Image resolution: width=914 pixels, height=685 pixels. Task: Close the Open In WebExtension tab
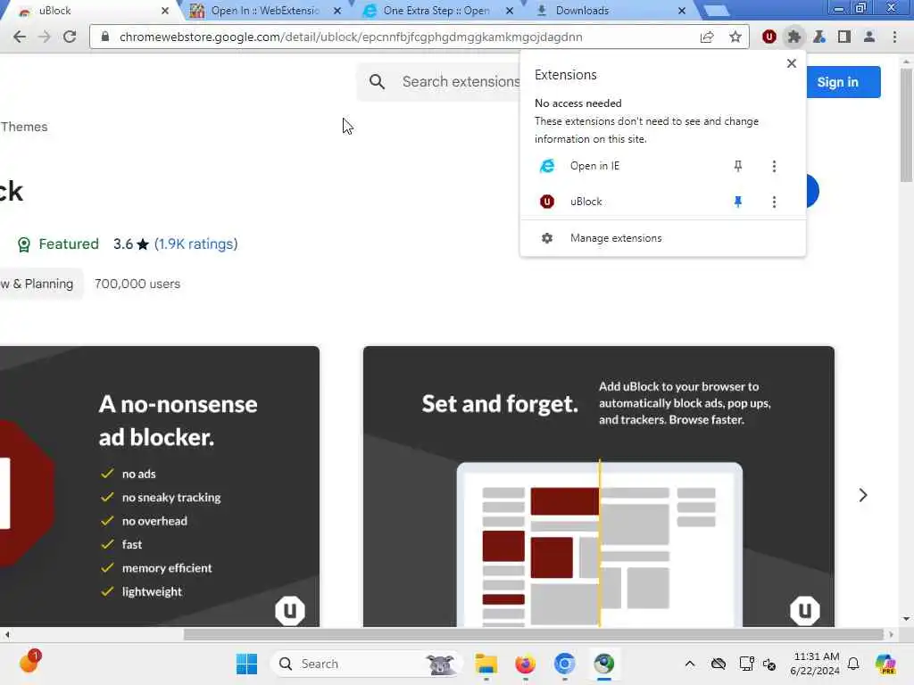click(x=337, y=11)
